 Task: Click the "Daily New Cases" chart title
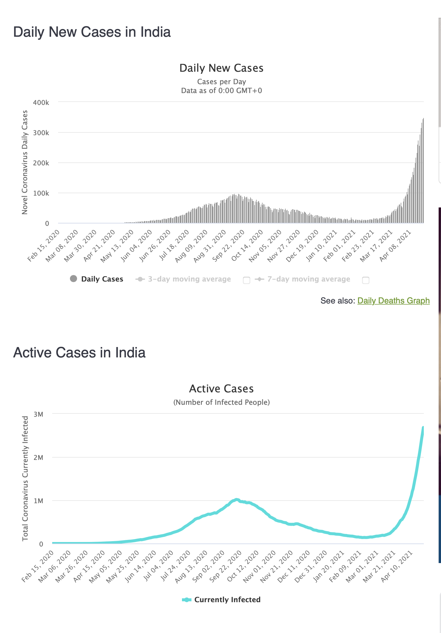(x=221, y=68)
